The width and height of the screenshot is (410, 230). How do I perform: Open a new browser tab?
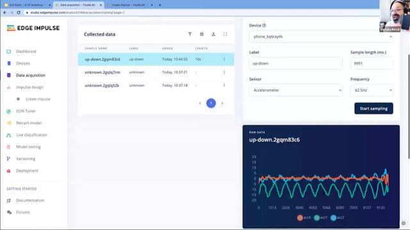click(160, 5)
